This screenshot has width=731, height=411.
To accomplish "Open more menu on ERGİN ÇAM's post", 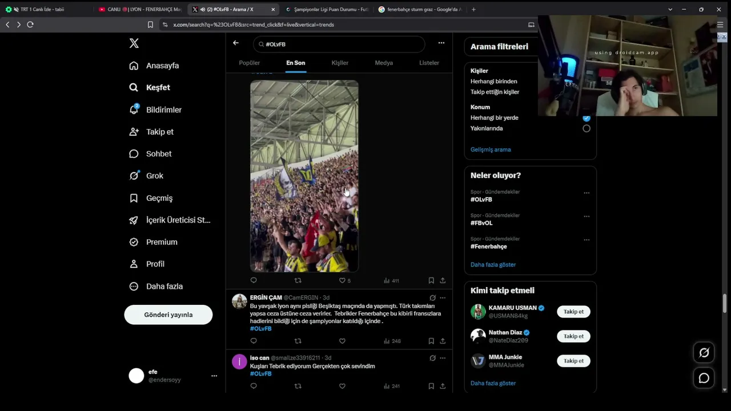I will point(443,297).
